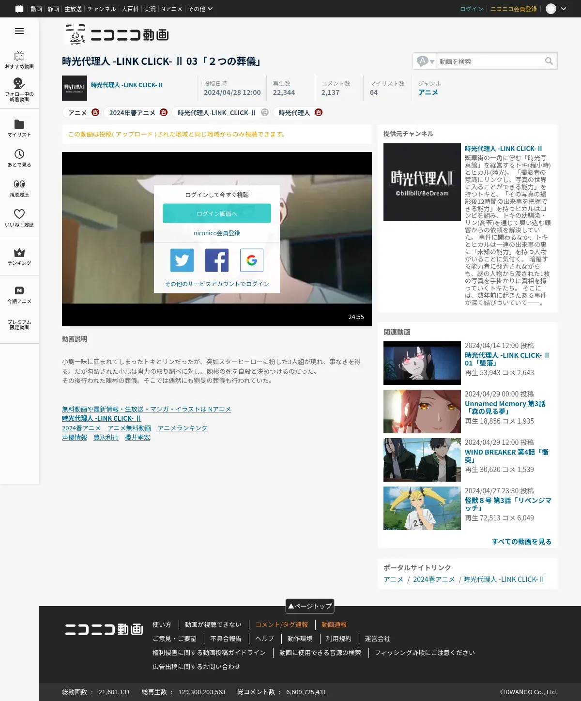Screen dimensions: 581x701
Task: Open 動画 in the top bar
Action: tap(36, 9)
